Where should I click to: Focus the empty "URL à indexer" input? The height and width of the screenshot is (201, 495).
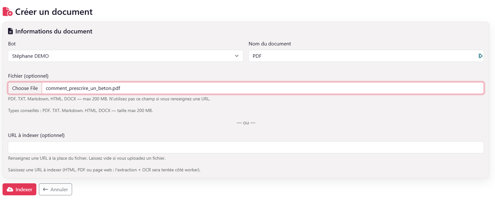(246, 147)
